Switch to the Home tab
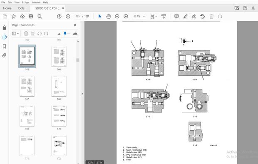Image resolution: width=258 pixels, height=164 pixels. click(7, 8)
